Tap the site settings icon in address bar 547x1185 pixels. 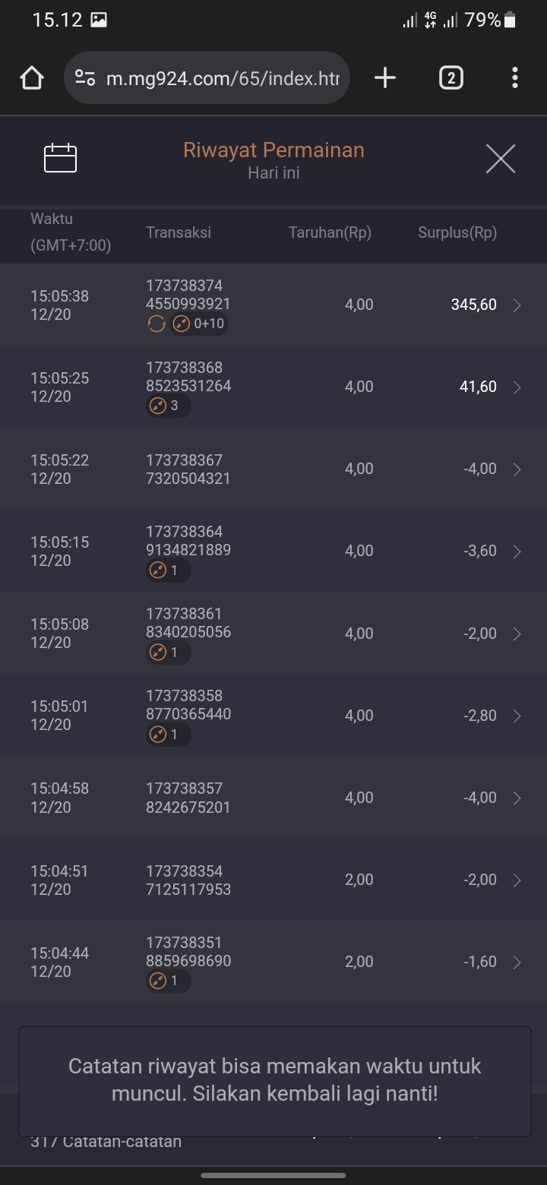tap(85, 77)
